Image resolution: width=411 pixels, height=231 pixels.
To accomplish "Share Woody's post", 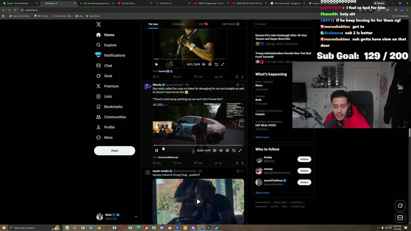I will [242, 163].
